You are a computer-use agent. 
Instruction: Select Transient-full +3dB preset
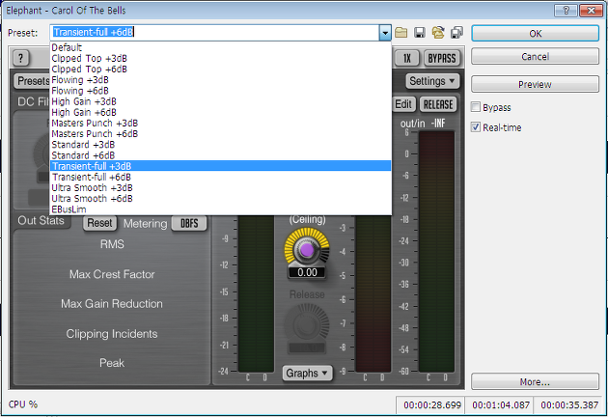click(221, 166)
